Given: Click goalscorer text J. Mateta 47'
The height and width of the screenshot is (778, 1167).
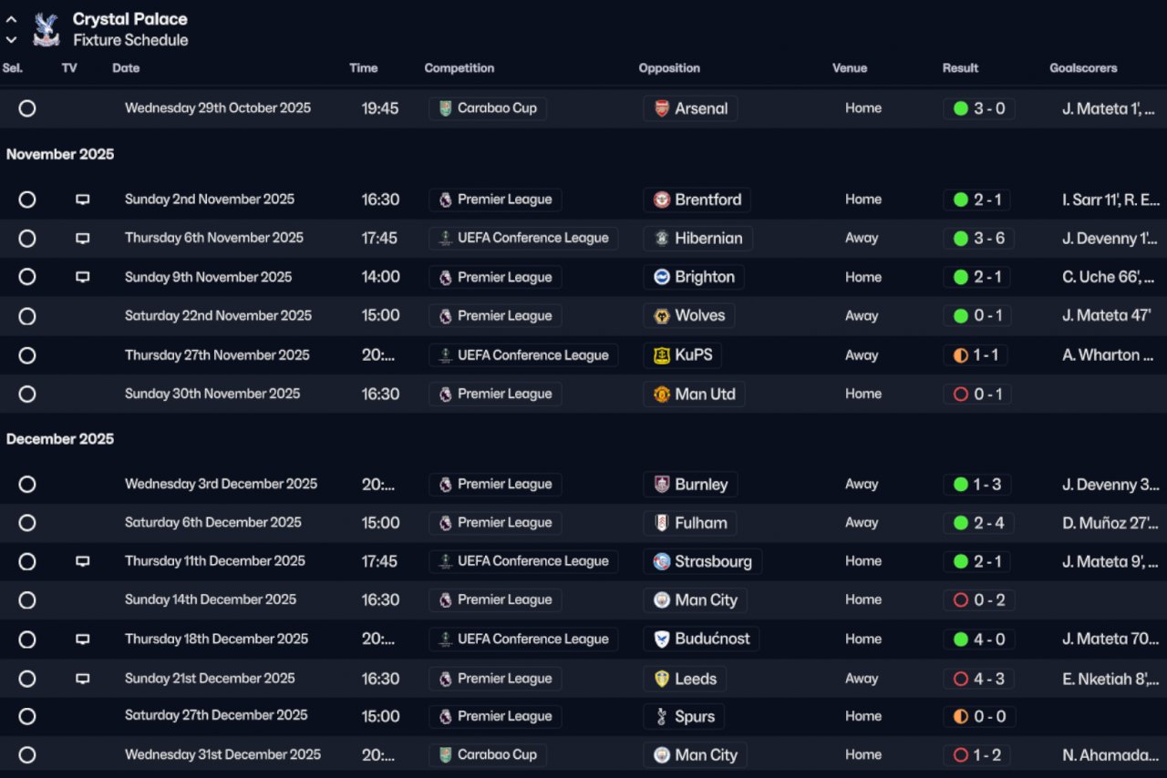Looking at the screenshot, I should (1107, 316).
